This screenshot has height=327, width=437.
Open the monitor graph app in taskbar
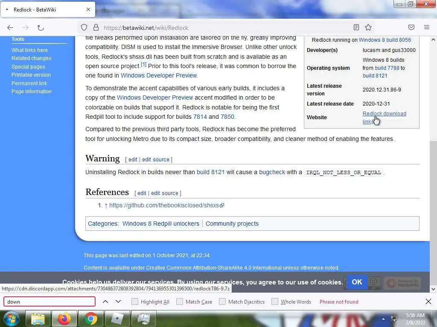pos(144,318)
